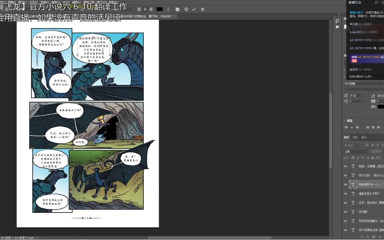The height and width of the screenshot is (240, 384).
Task: Lock image pixels brush icon
Action: 358,158
